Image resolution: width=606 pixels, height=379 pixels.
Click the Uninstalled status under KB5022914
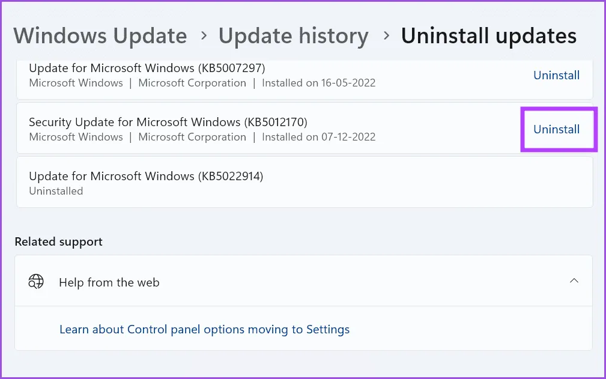point(56,191)
